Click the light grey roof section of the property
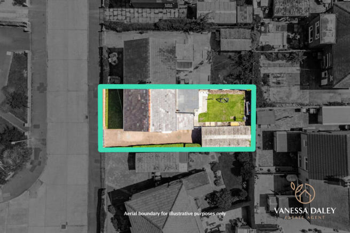Viewport: 350px width, 233px height. click(162, 109)
